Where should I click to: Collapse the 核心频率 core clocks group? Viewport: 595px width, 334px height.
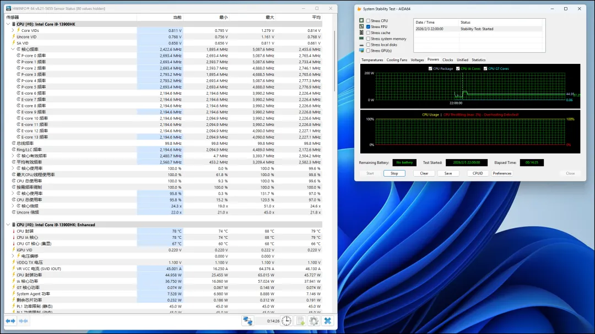[x=13, y=50]
